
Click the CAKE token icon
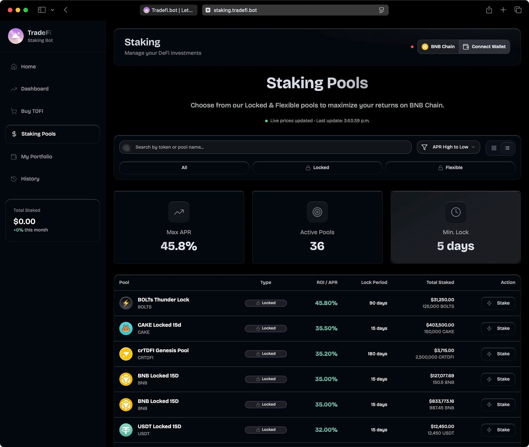[x=126, y=328]
